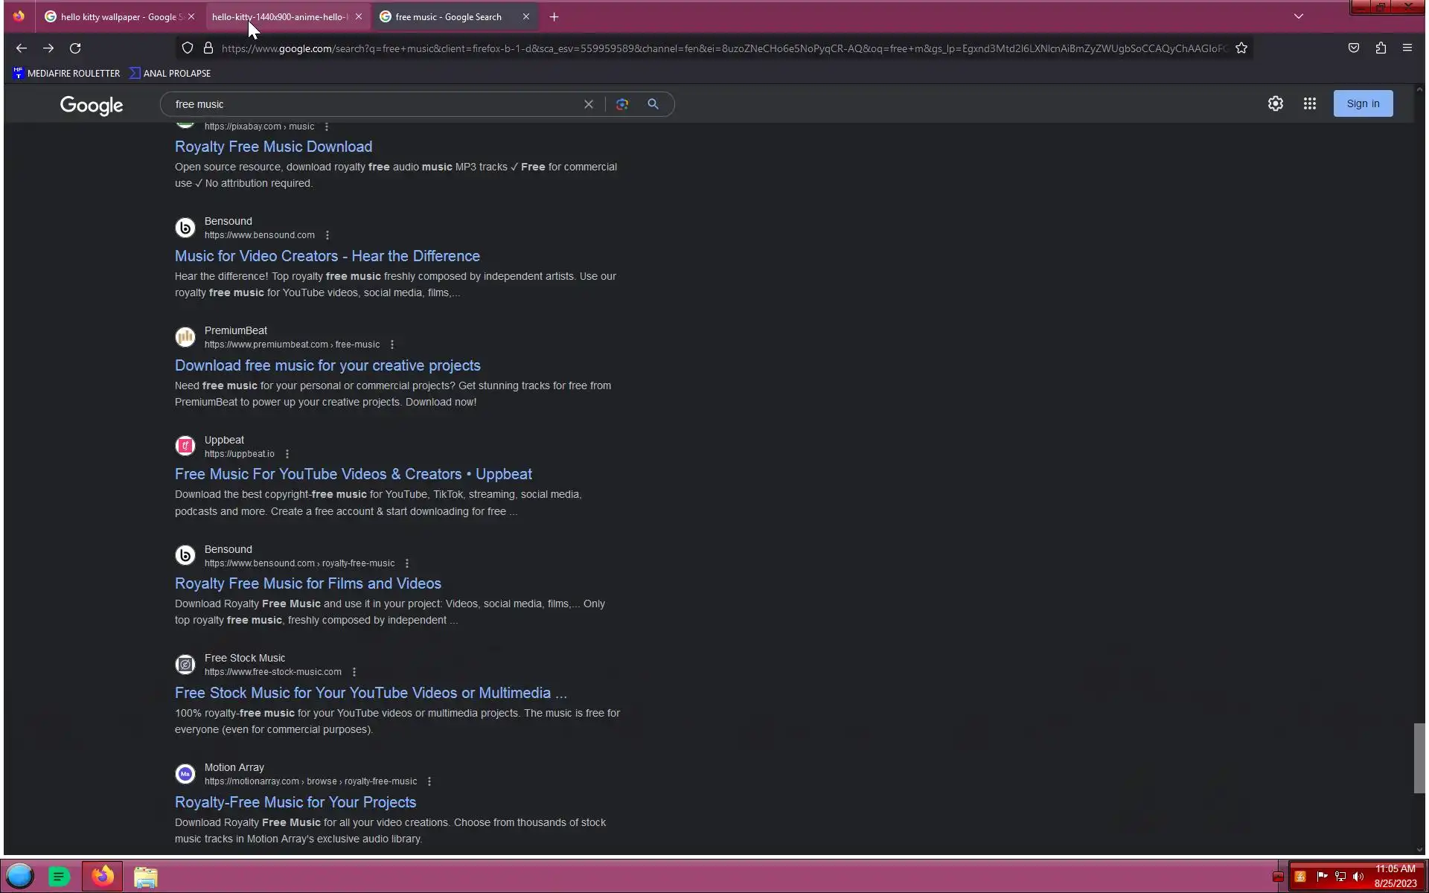Viewport: 1429px width, 893px height.
Task: Expand the list all tabs chevron
Action: coord(1298,16)
